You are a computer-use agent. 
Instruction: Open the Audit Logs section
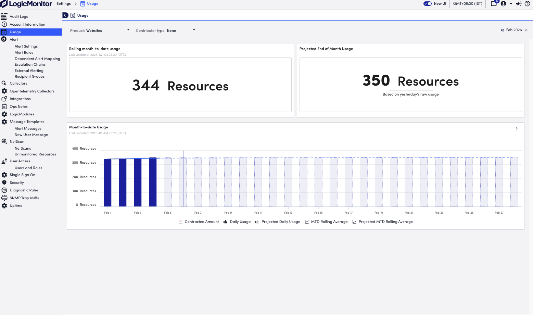19,16
